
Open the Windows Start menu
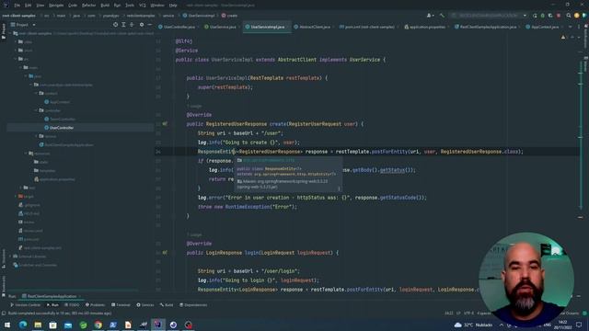(7, 325)
